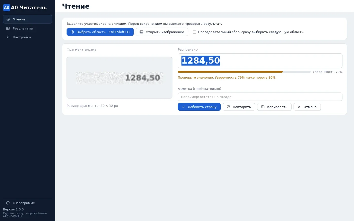Click the Открыть изображение button
The image size is (354, 221).
(162, 32)
